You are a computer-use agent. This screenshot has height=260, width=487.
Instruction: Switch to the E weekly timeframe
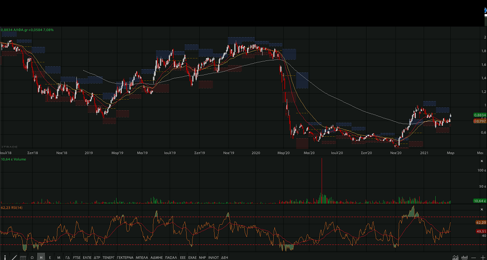(x=50, y=257)
